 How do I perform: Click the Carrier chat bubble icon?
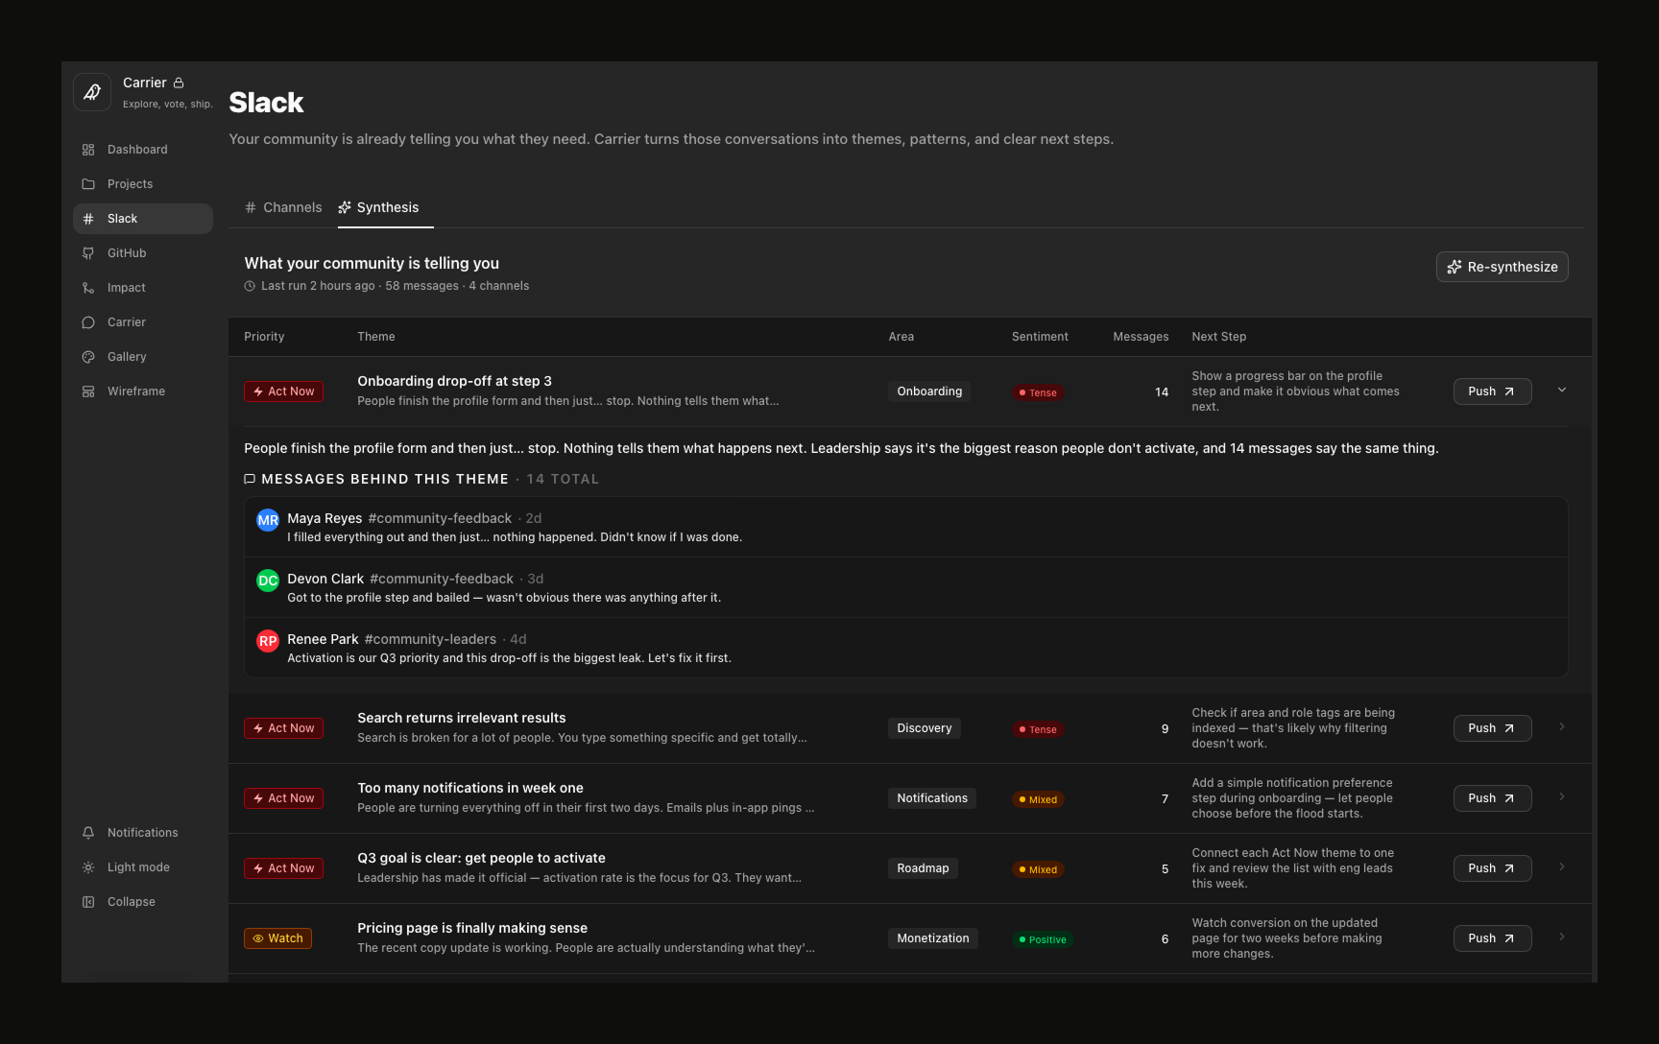[88, 322]
